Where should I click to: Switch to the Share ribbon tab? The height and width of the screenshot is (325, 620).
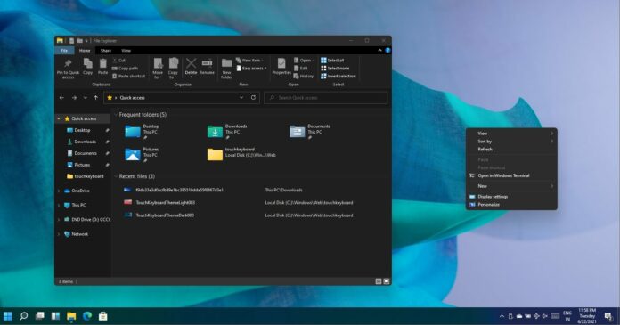106,51
